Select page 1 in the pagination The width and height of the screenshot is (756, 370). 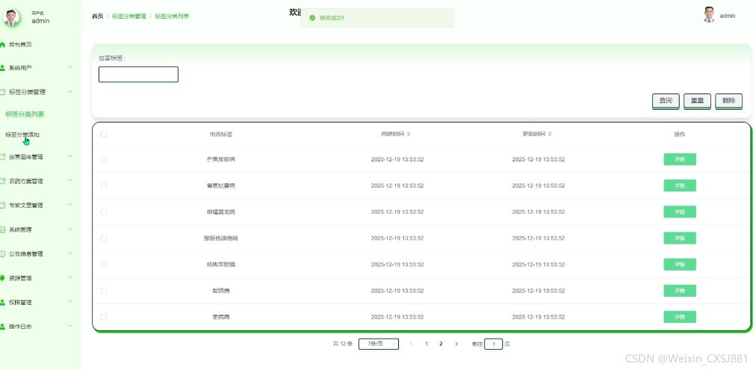click(x=427, y=344)
